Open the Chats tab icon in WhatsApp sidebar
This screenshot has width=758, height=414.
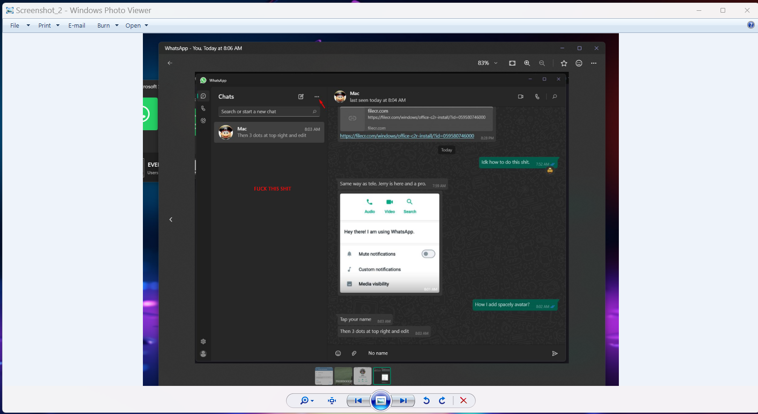(203, 96)
